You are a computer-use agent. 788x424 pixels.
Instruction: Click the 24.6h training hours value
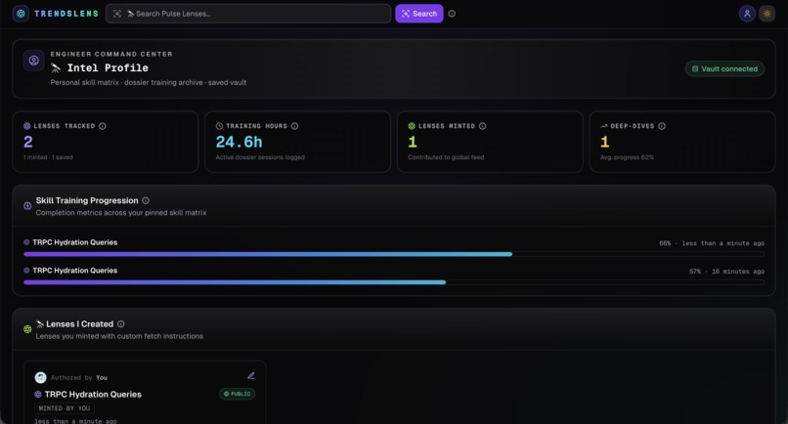pos(240,143)
